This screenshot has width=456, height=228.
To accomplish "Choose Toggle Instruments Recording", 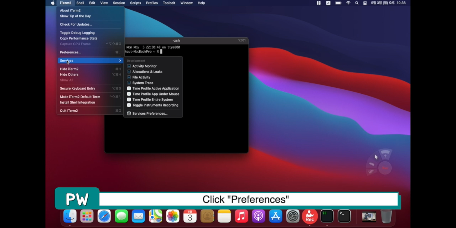I will tap(153, 105).
